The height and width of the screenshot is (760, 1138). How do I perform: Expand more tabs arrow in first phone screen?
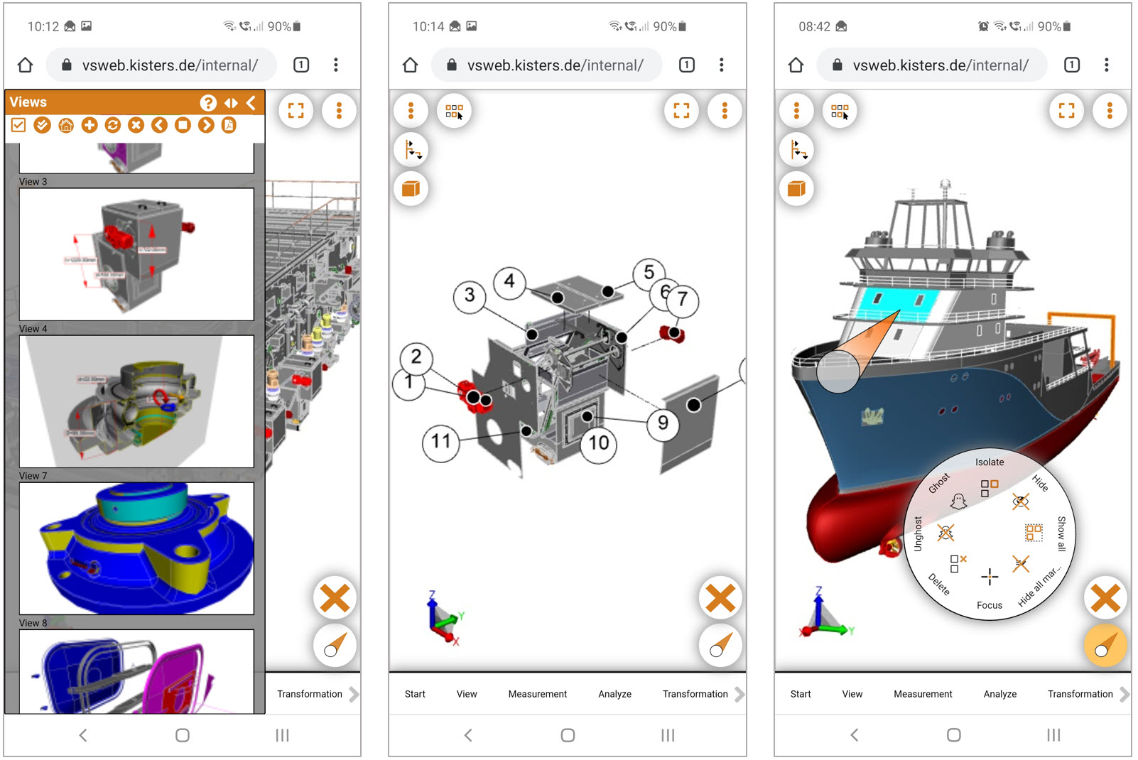point(354,694)
